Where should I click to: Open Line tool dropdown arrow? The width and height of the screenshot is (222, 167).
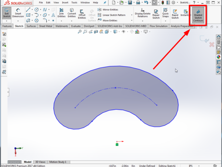pyautogui.click(x=32, y=10)
